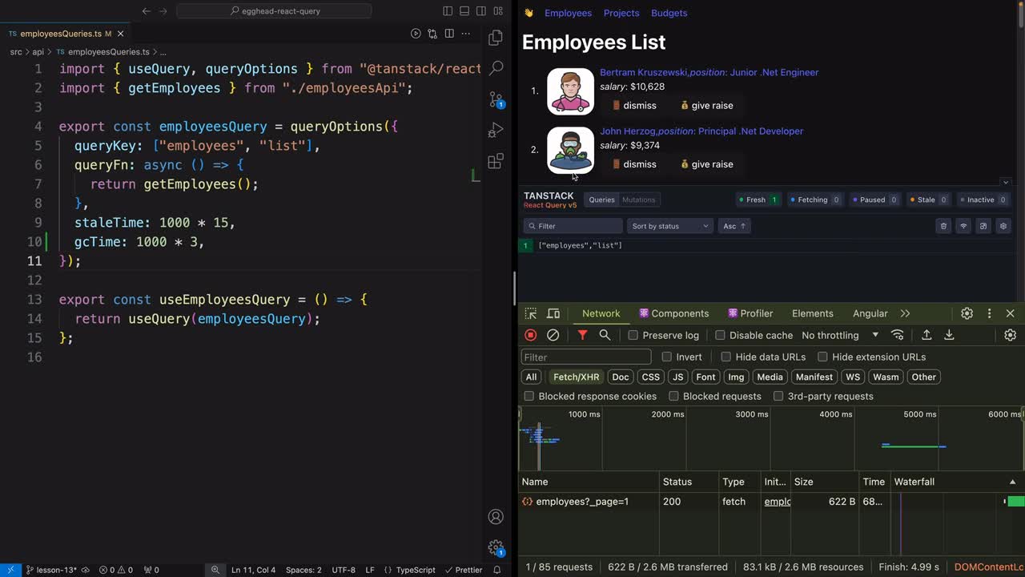
Task: Open the Extensions view icon
Action: tap(496, 161)
